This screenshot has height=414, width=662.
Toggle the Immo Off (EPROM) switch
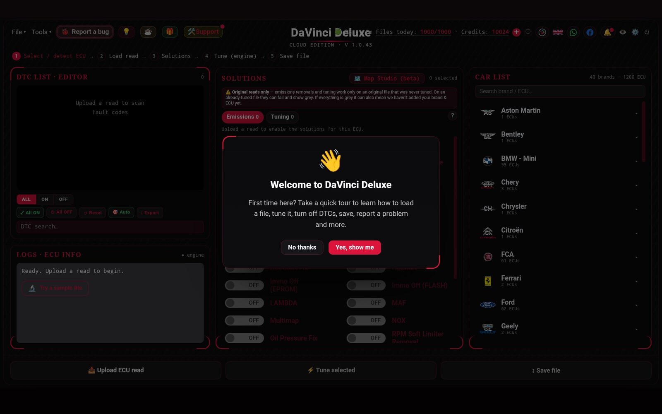pos(245,285)
